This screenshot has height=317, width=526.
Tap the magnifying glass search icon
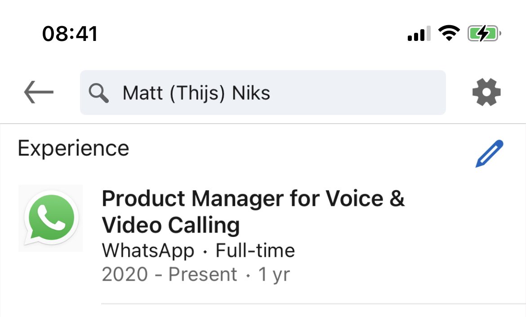(x=98, y=93)
